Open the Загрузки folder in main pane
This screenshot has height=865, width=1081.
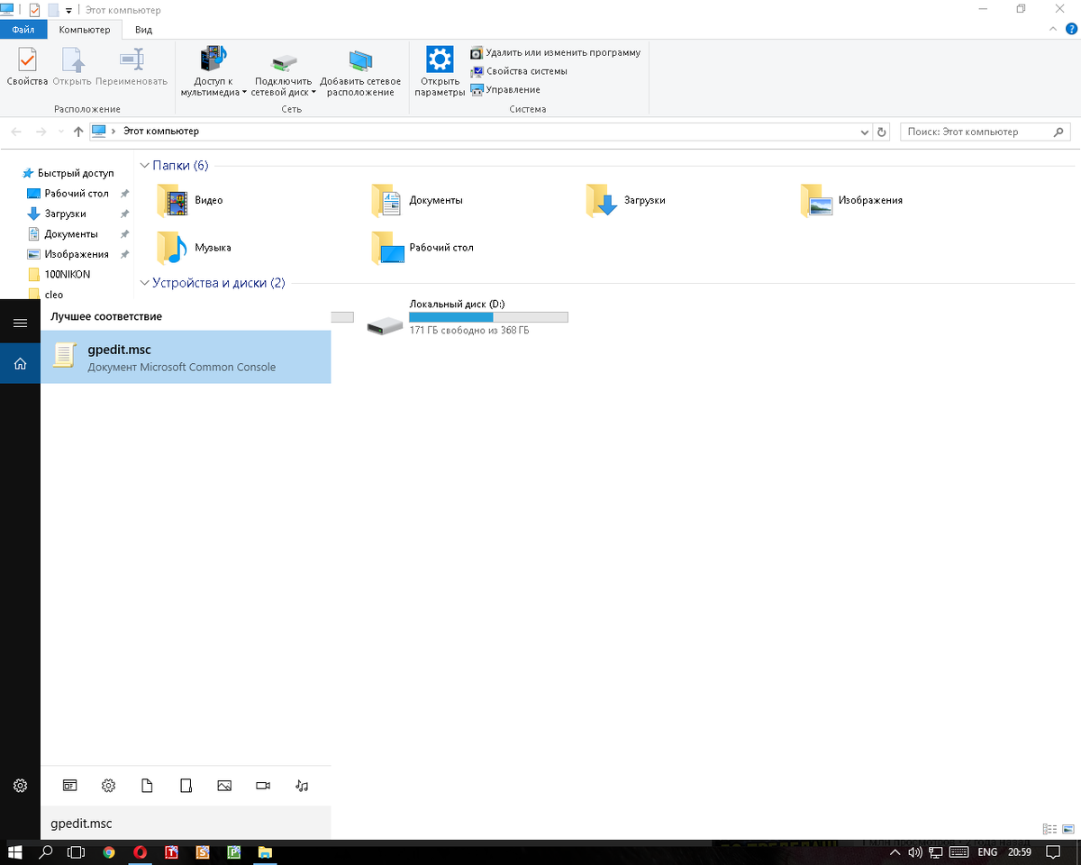[x=625, y=200]
